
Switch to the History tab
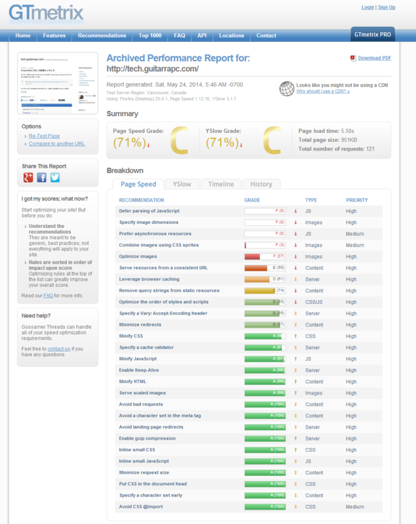coord(261,184)
